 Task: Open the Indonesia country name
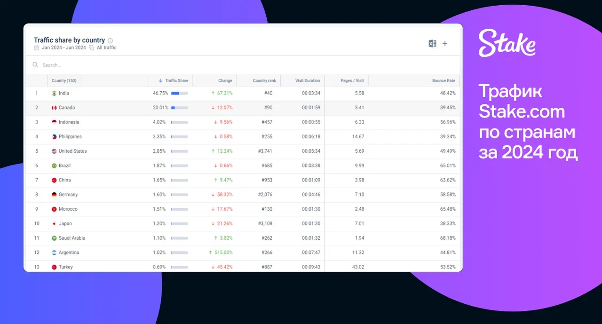[x=69, y=122]
